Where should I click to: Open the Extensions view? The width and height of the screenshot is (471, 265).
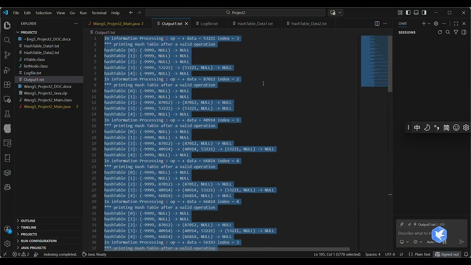(x=7, y=84)
